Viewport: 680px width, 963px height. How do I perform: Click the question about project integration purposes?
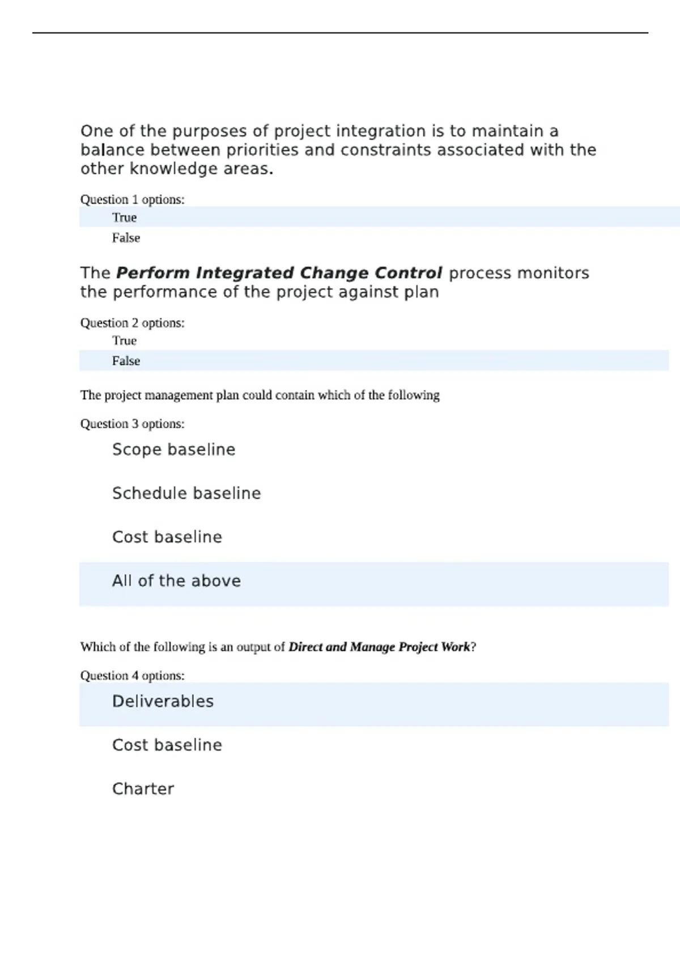(x=338, y=150)
